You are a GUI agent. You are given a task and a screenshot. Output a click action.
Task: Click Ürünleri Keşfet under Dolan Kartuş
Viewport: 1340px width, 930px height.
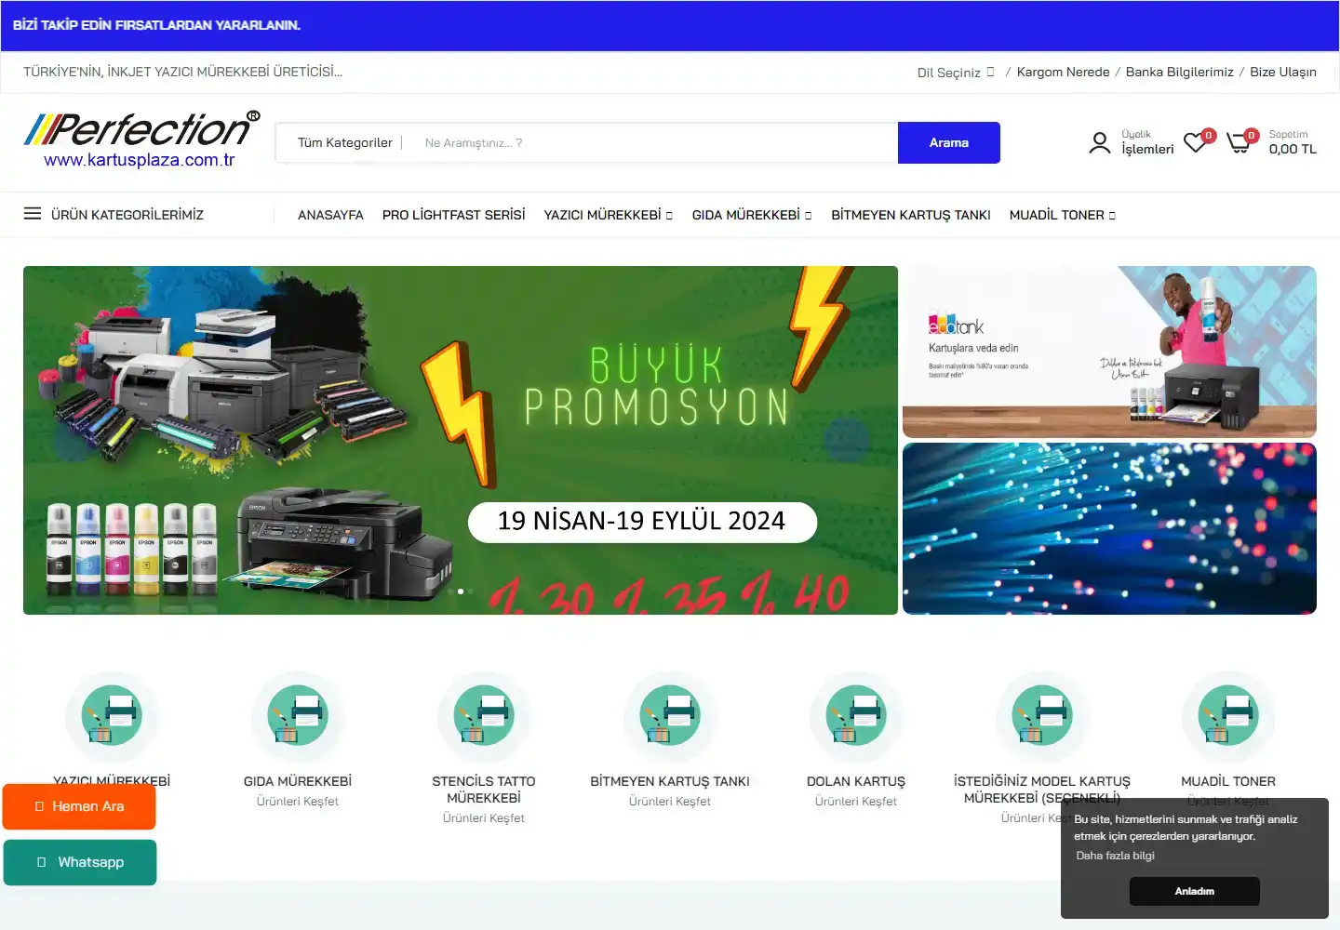(856, 802)
